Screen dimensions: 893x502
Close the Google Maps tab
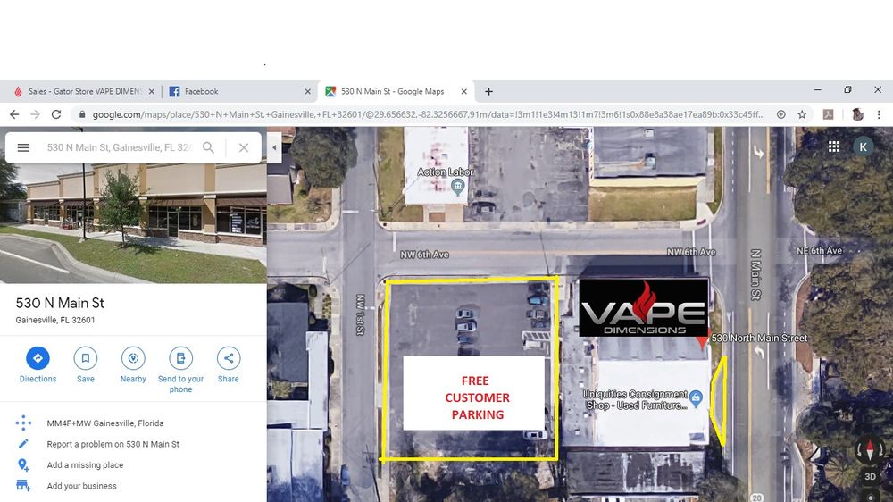coord(463,91)
